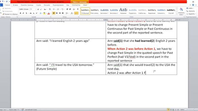Open the Select (Выделить) dropdown
This screenshot has height=111, width=198.
[191, 14]
